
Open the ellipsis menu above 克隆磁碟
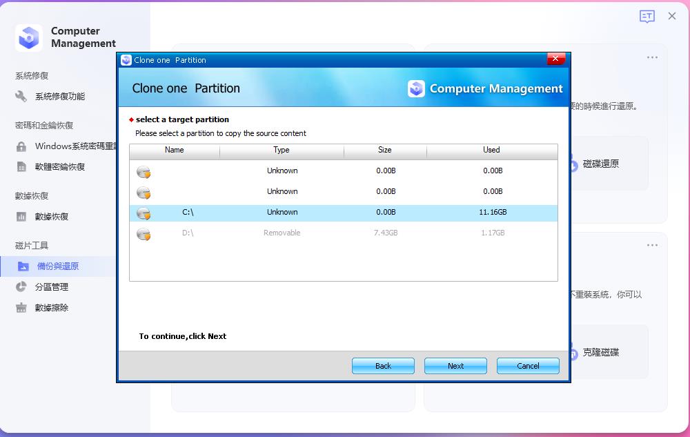pyautogui.click(x=652, y=244)
